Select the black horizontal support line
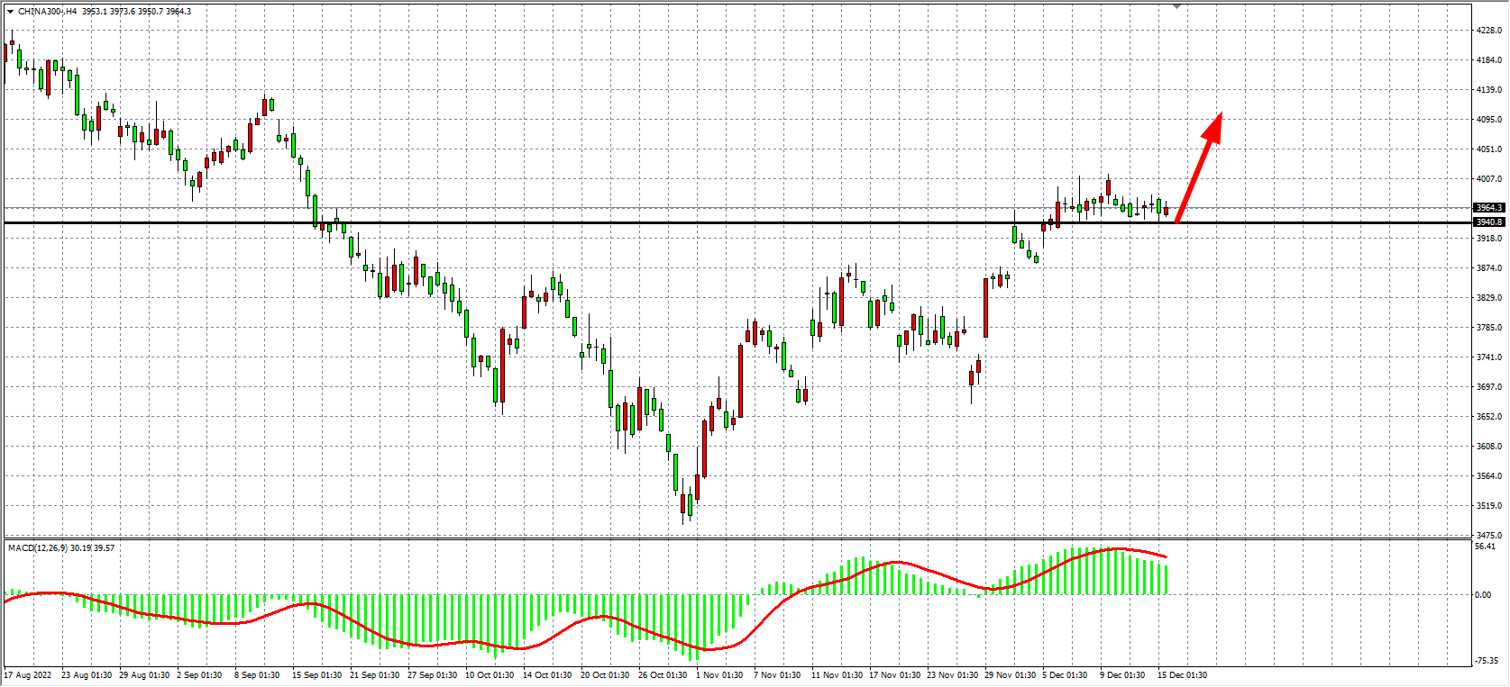 [631, 222]
